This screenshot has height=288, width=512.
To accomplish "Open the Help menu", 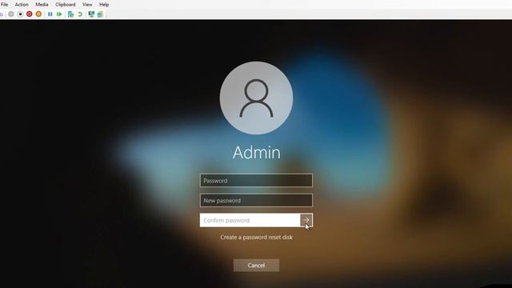I will pyautogui.click(x=104, y=5).
